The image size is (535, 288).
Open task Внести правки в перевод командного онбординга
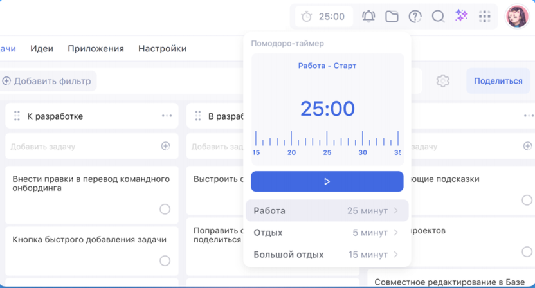tap(92, 195)
